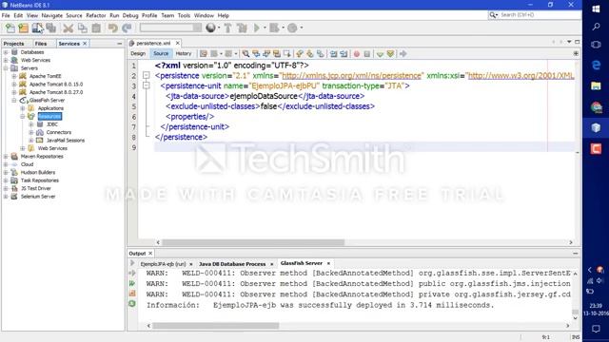Expand the Databases node

click(x=6, y=52)
